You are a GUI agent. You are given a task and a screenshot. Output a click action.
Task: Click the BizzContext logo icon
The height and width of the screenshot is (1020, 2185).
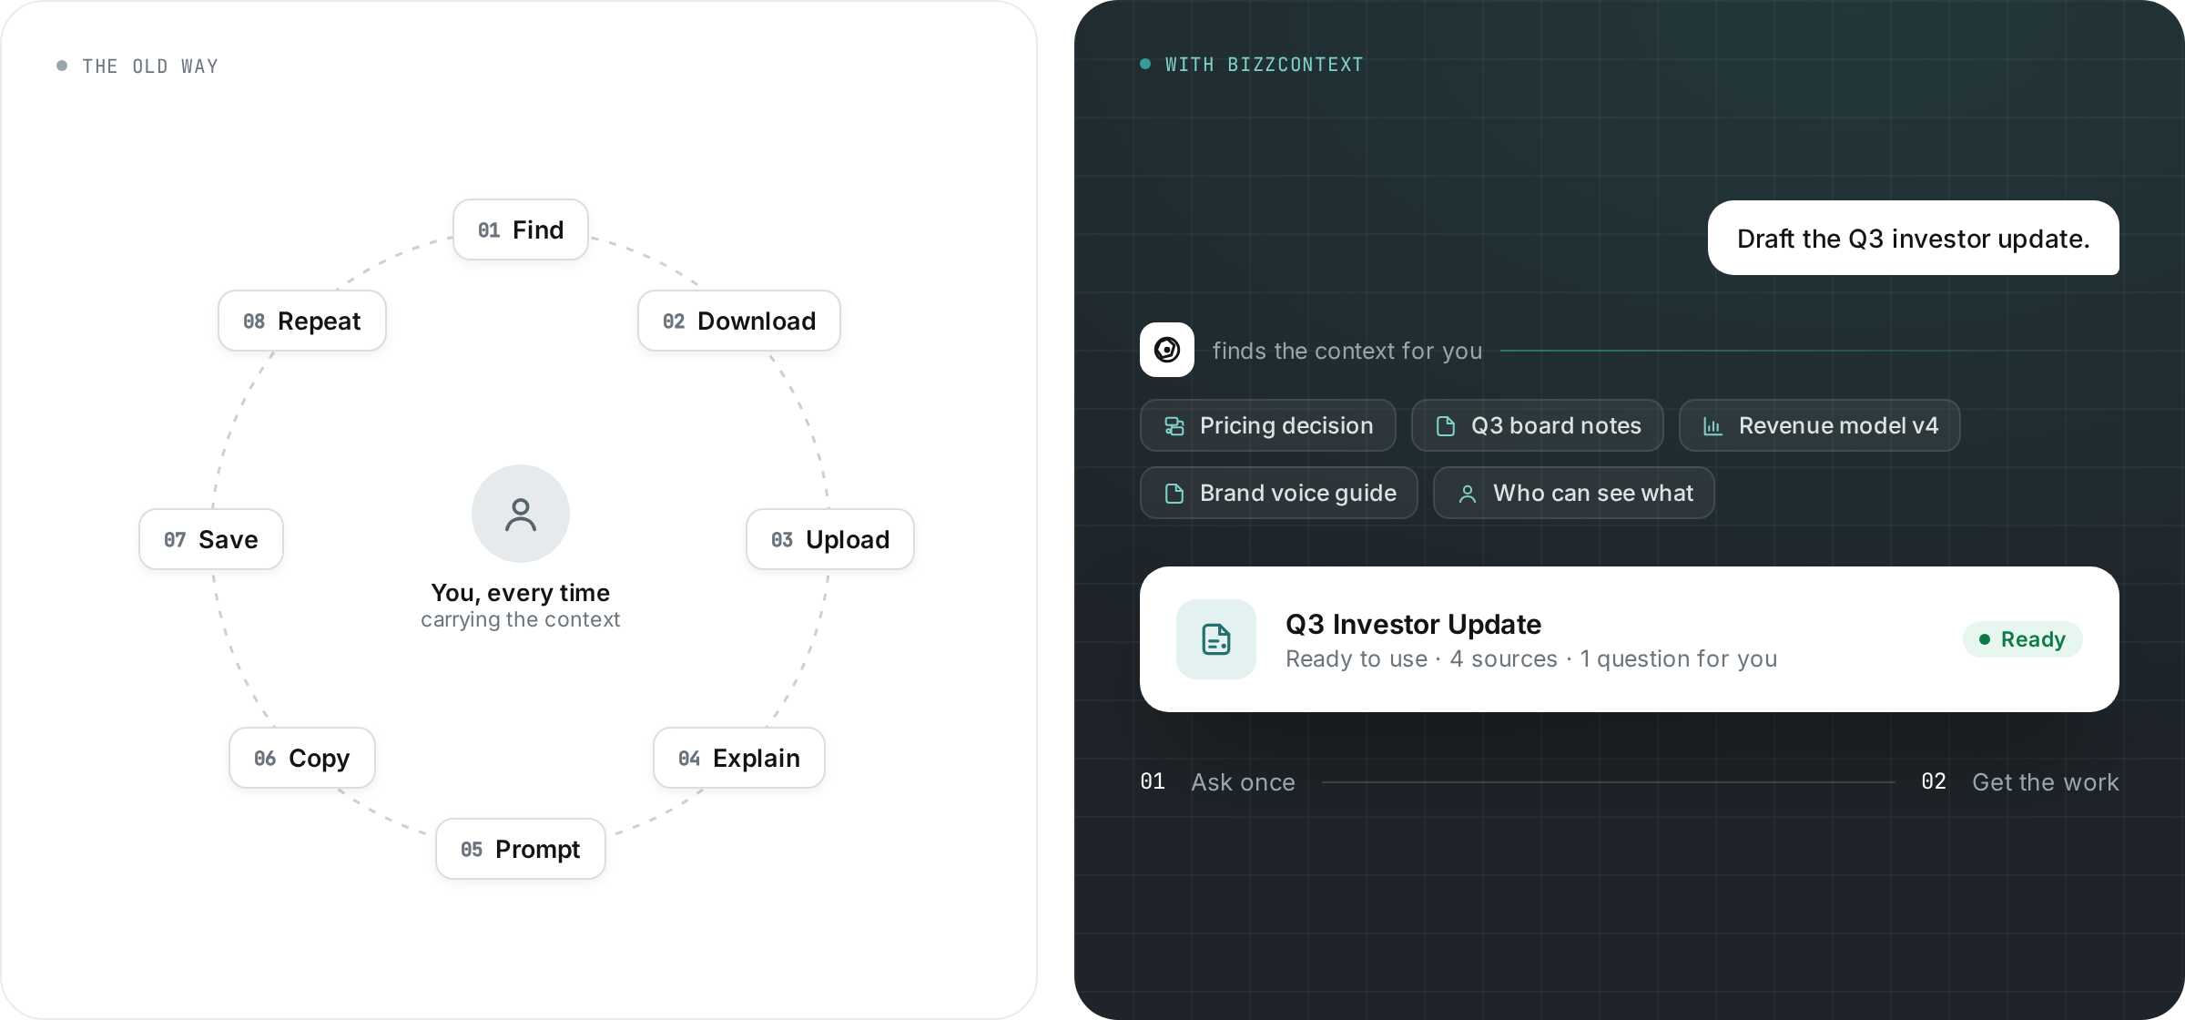[1167, 350]
